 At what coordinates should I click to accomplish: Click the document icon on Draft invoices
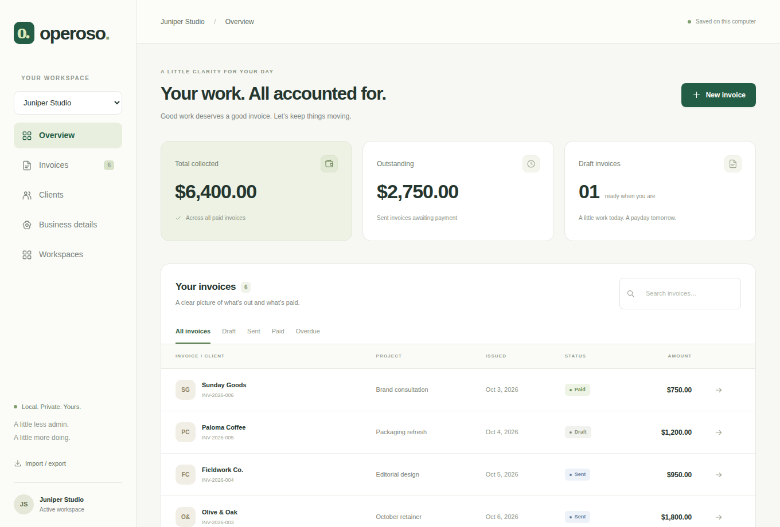pyautogui.click(x=733, y=164)
